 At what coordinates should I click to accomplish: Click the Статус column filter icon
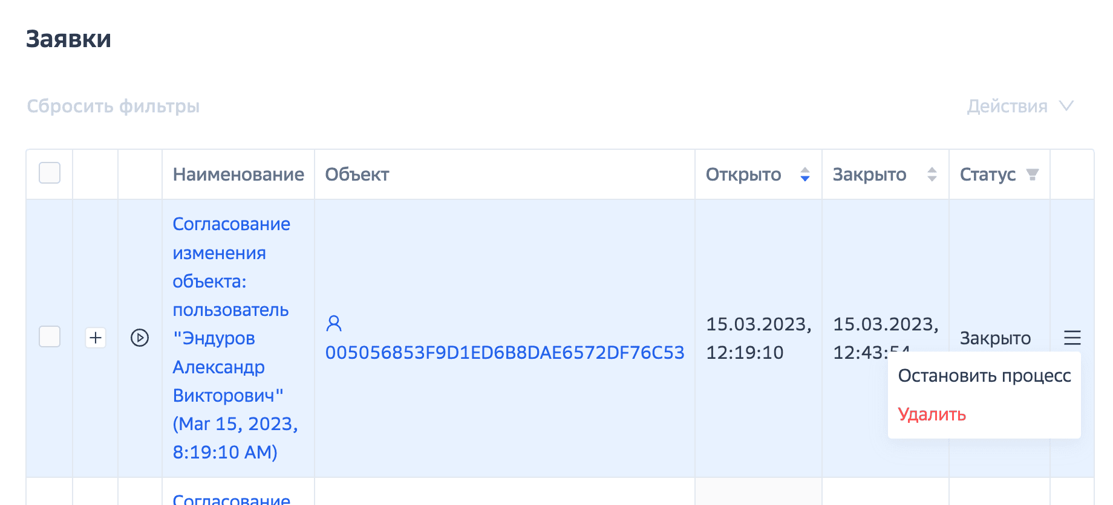(x=1033, y=175)
